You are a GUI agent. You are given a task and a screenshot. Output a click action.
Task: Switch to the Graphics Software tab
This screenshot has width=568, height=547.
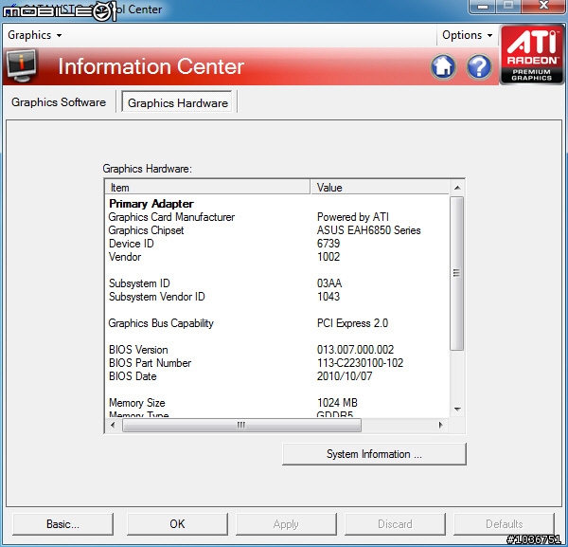(x=59, y=102)
